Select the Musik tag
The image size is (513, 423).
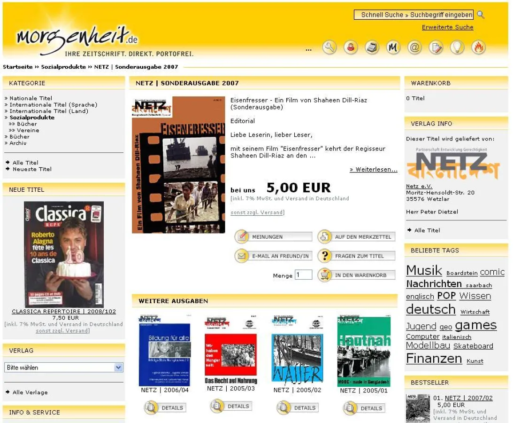coord(423,270)
